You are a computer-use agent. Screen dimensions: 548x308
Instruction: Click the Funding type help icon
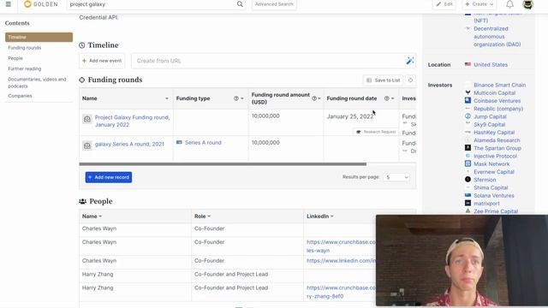pos(236,98)
